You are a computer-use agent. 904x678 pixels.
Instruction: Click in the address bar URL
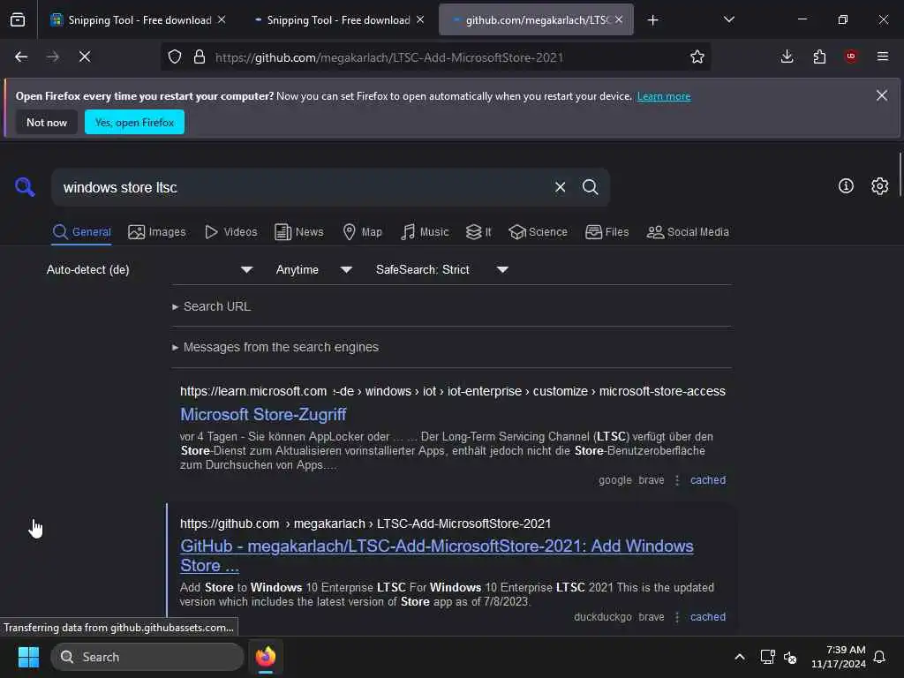tap(388, 57)
